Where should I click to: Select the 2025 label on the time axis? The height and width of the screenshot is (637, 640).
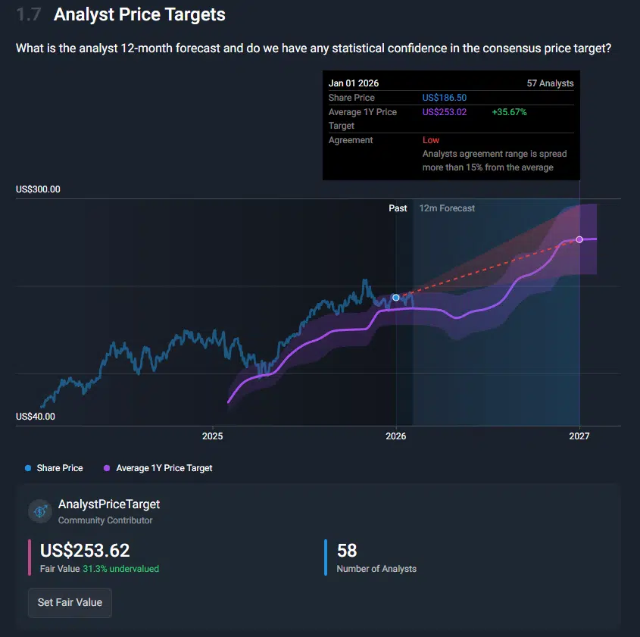click(213, 436)
